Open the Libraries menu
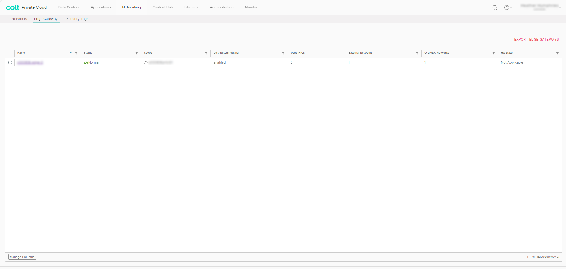Screen dimensions: 566x269 [191, 7]
